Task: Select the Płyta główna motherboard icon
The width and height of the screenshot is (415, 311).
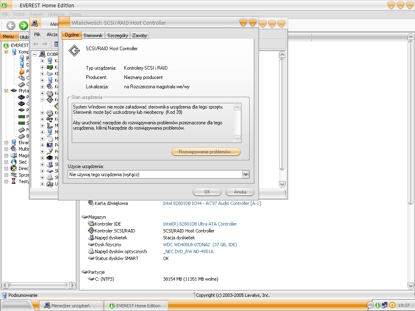Action: coord(14,91)
